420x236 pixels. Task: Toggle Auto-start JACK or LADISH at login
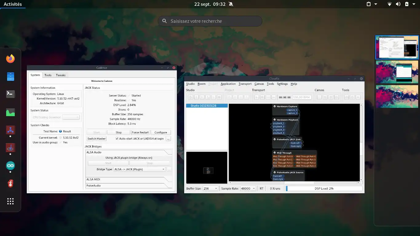click(x=117, y=139)
